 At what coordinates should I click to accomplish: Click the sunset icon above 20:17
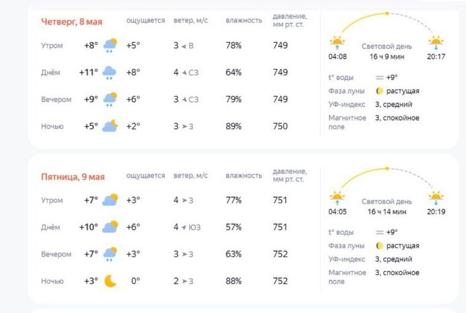coord(436,42)
